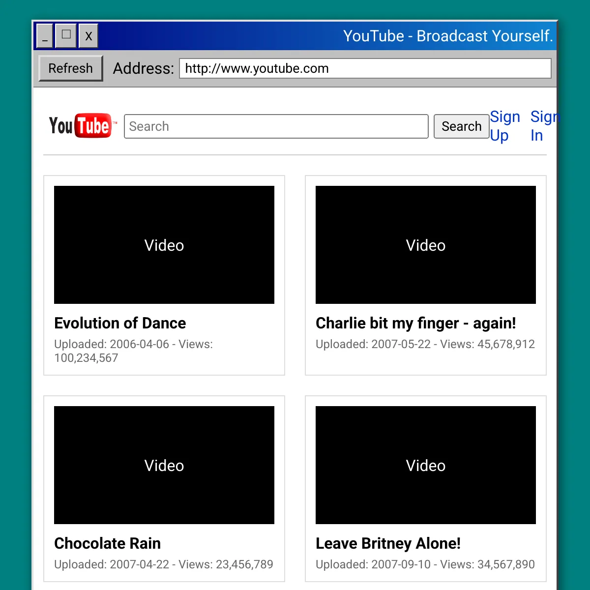Viewport: 590px width, 590px height.
Task: Click the browser address bar
Action: click(x=366, y=68)
